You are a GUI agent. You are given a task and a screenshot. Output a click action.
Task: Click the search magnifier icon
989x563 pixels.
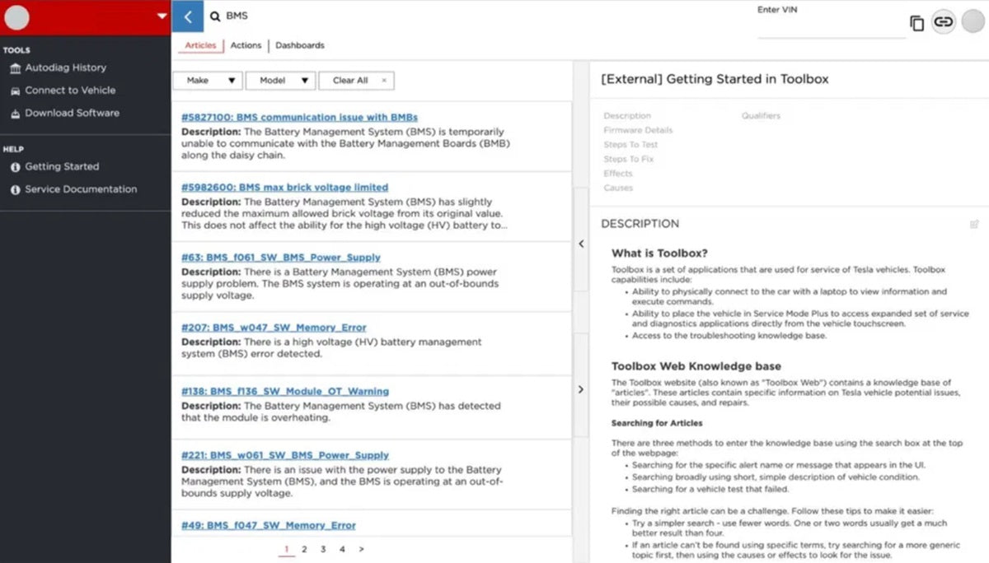pos(215,16)
